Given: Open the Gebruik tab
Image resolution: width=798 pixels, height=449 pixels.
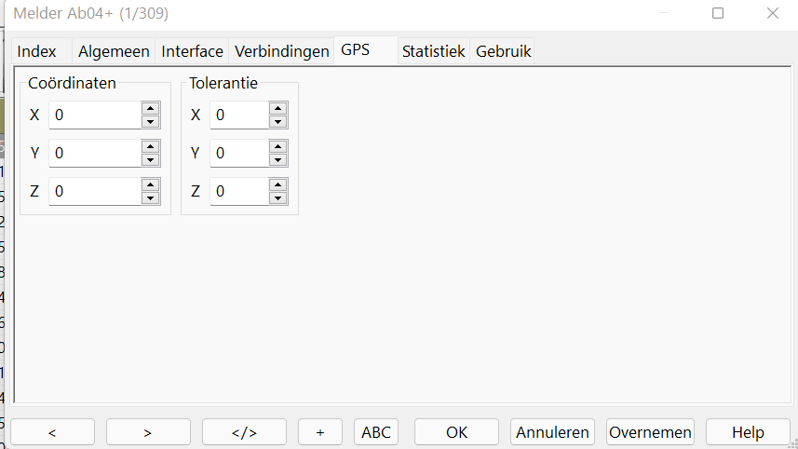Looking at the screenshot, I should pyautogui.click(x=504, y=51).
